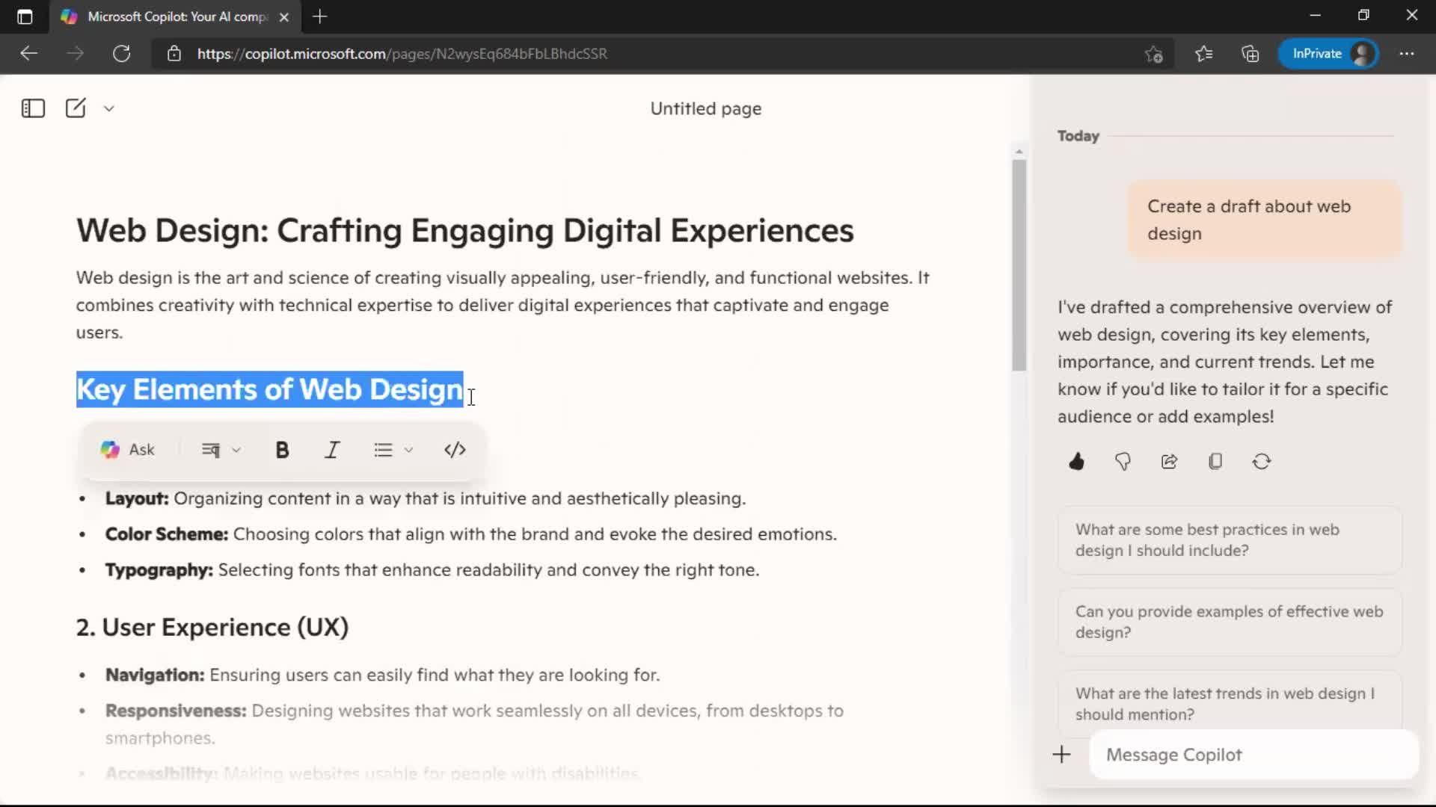Click the user message Create a draft about web design
The width and height of the screenshot is (1436, 807).
[1265, 220]
